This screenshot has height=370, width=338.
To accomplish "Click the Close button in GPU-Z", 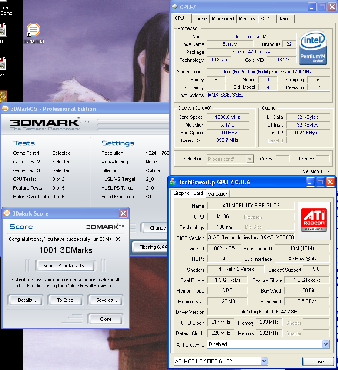I will pyautogui.click(x=318, y=361).
